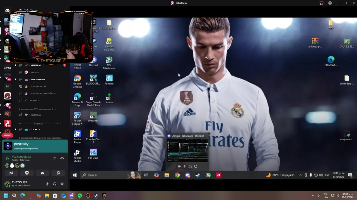Viewport: 357px width, 200px height.
Task: Open the tiger server icon in the server bar
Action: [x=7, y=114]
